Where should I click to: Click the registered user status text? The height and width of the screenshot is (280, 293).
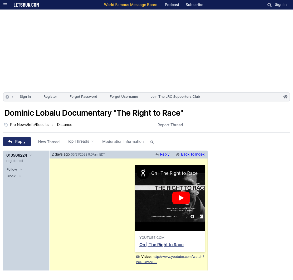pos(14,161)
